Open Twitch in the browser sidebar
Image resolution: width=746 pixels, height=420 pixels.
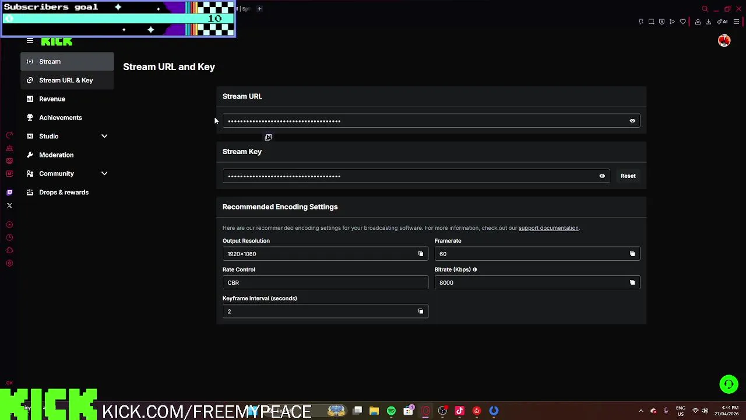coord(9,192)
